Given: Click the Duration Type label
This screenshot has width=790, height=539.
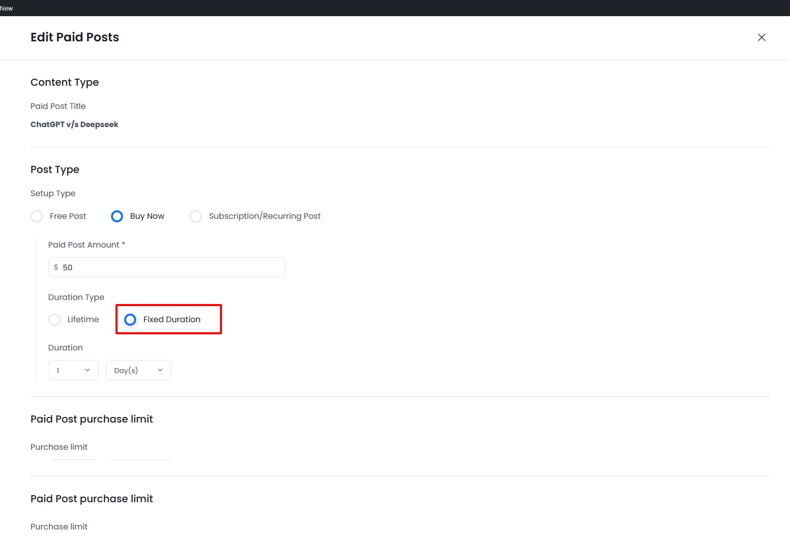Looking at the screenshot, I should tap(76, 297).
